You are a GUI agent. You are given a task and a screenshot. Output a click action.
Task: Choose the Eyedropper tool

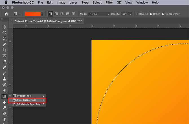click(4, 62)
